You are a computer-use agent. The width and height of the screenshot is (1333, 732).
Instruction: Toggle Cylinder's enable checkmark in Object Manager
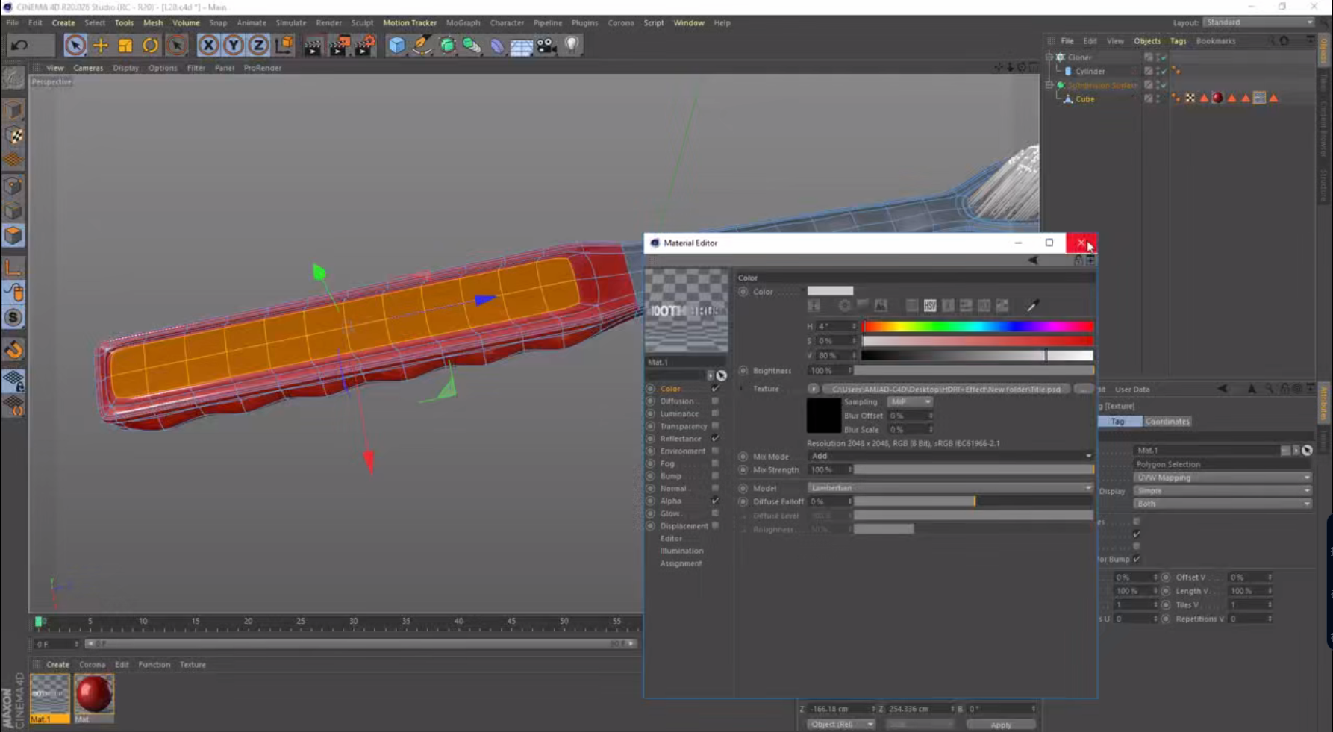pyautogui.click(x=1163, y=72)
